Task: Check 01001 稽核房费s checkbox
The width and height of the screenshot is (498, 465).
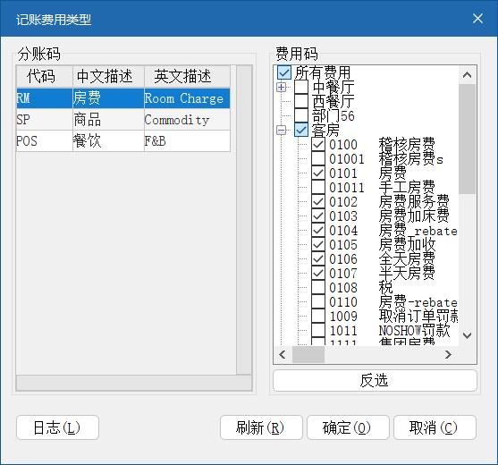Action: pos(318,158)
